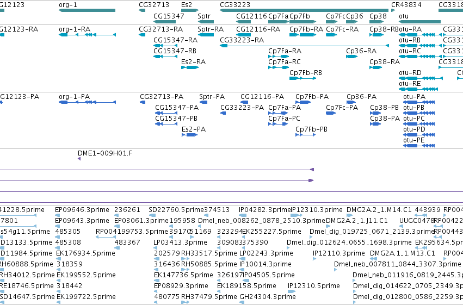Click the CG12116-PA protein label
Screen dimensions: 463x305
click(262, 97)
